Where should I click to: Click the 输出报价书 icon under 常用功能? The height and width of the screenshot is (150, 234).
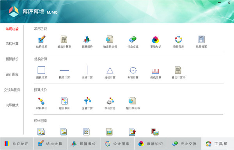pyautogui.click(x=110, y=39)
